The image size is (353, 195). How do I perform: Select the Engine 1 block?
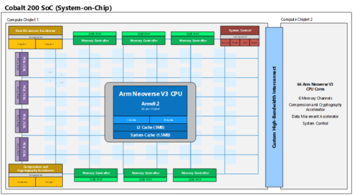click(22, 44)
